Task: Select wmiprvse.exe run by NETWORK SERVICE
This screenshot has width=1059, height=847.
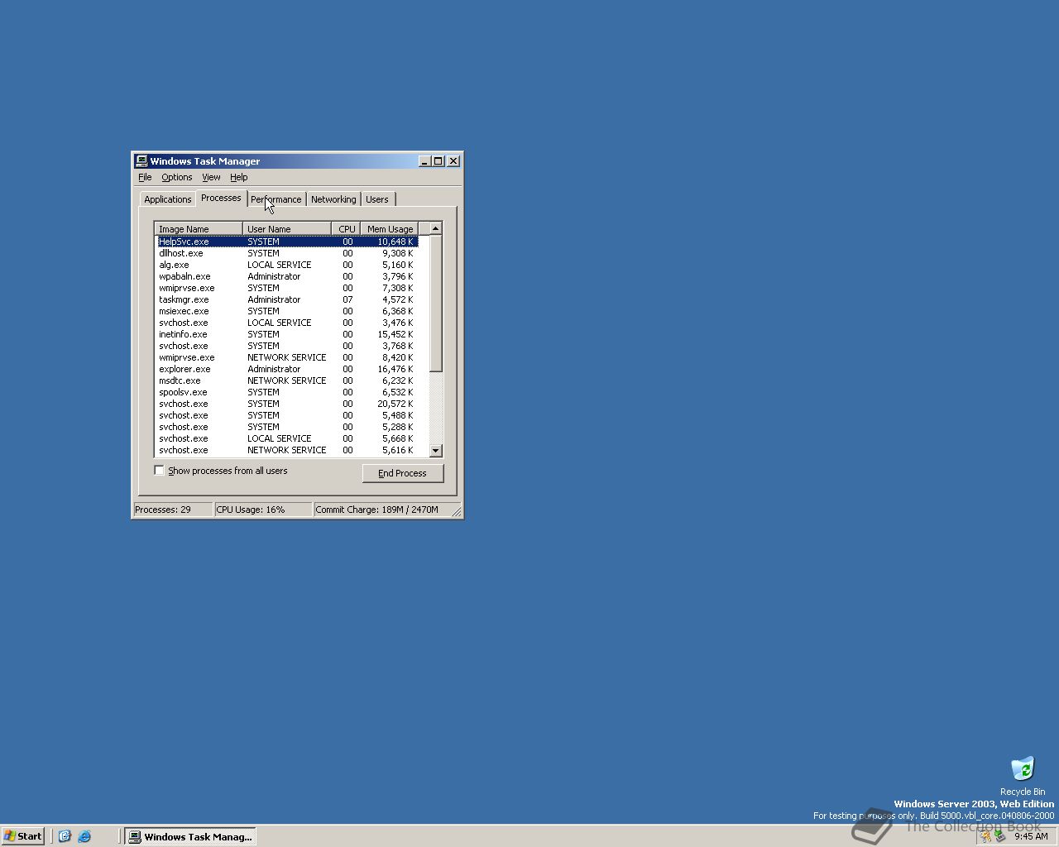Action: pyautogui.click(x=288, y=357)
